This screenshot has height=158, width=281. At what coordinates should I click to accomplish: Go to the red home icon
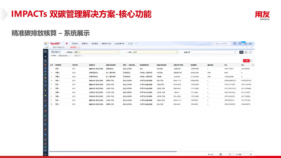point(67,44)
